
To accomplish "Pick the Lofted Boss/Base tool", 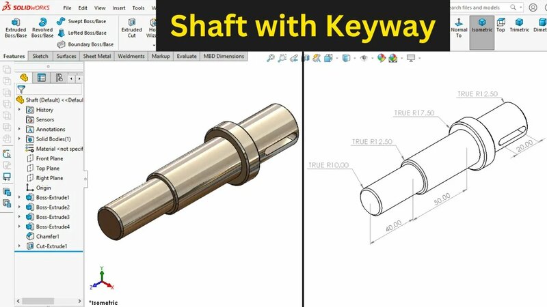I will point(81,33).
